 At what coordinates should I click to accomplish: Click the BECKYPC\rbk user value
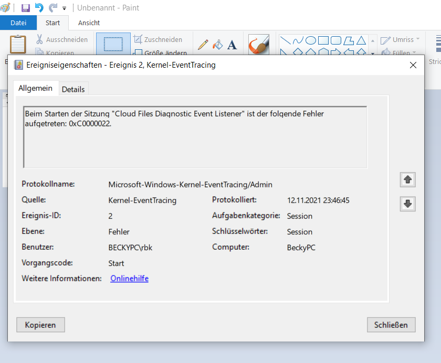130,248
